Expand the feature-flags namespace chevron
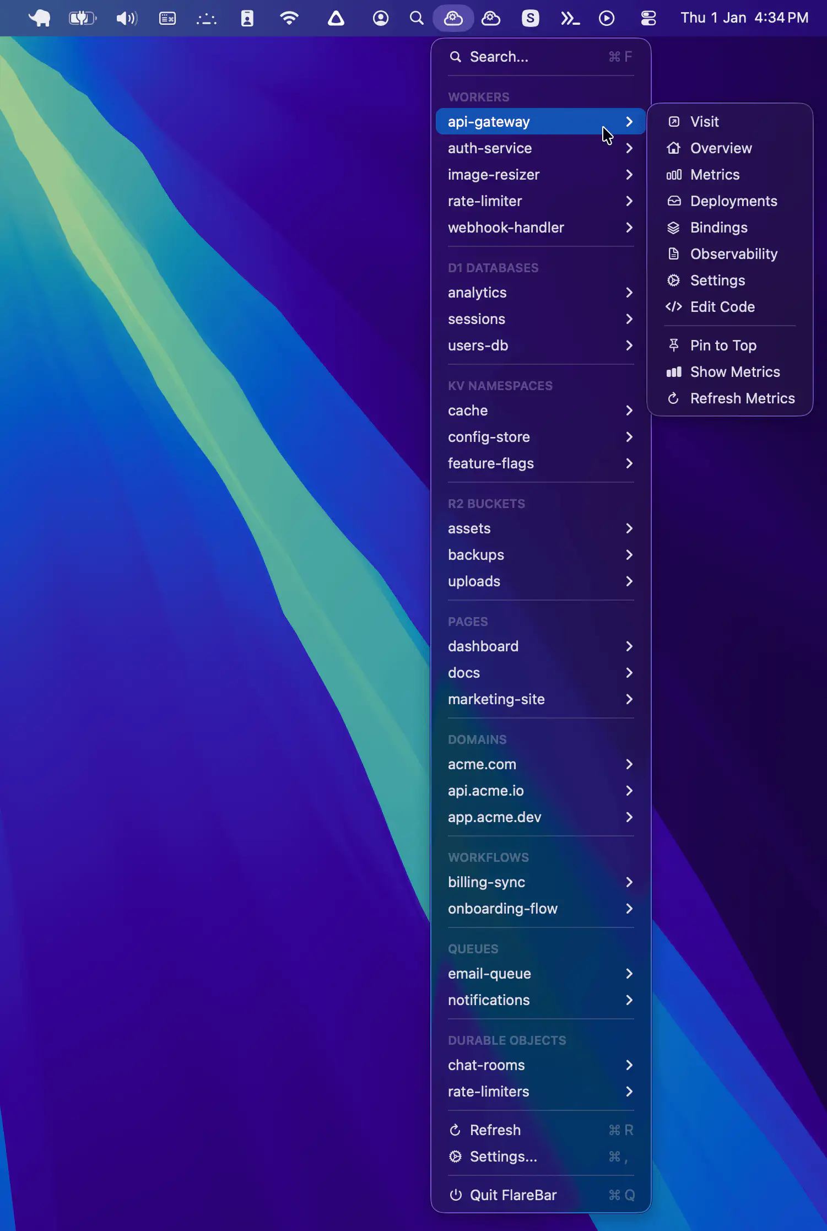 tap(629, 463)
